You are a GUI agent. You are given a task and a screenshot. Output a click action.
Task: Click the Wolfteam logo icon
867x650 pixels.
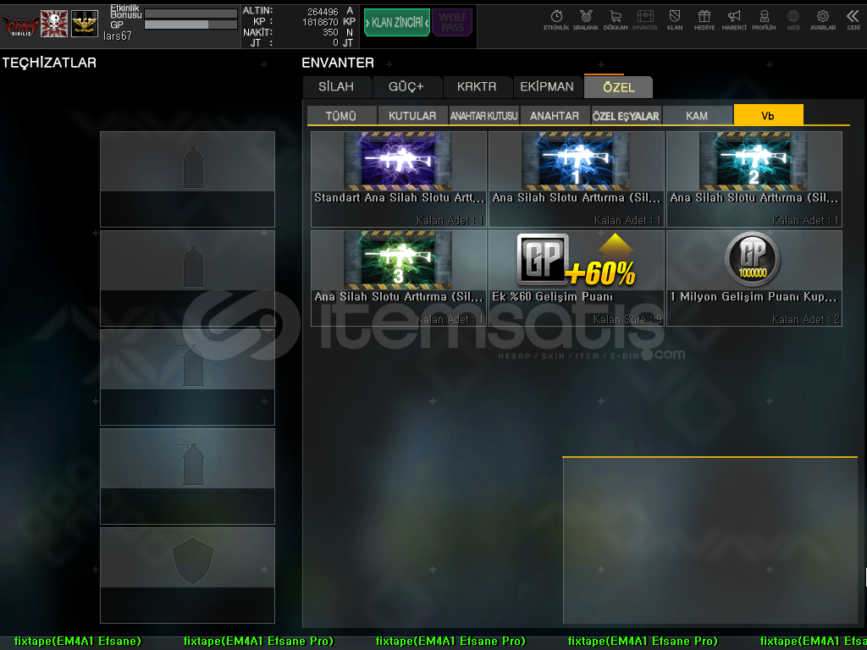(20, 25)
